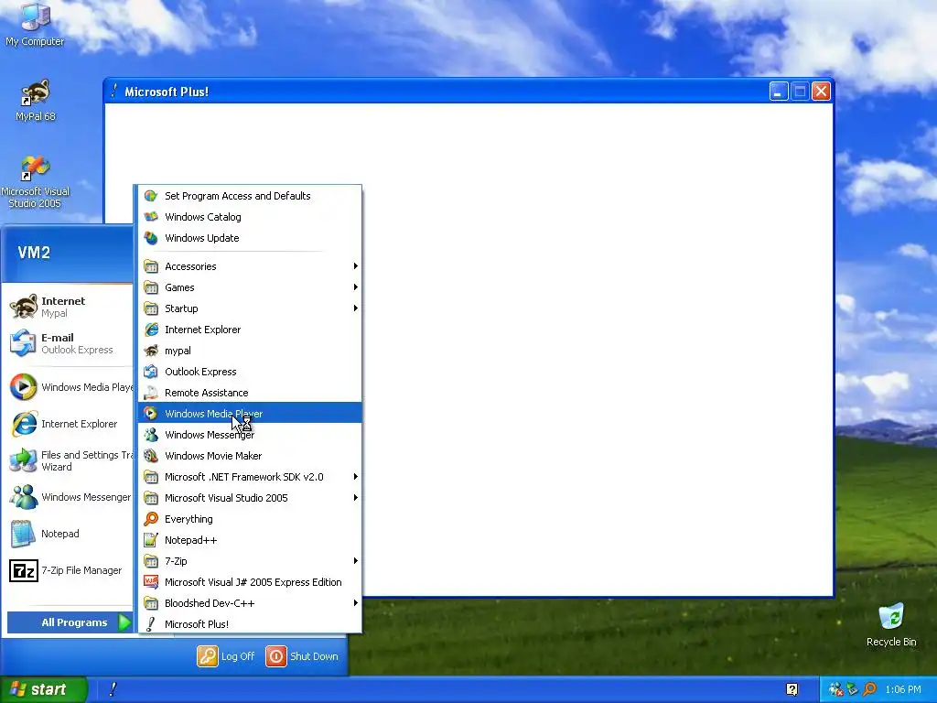Expand the 7-Zip submenu arrow
Image resolution: width=937 pixels, height=703 pixels.
(356, 561)
